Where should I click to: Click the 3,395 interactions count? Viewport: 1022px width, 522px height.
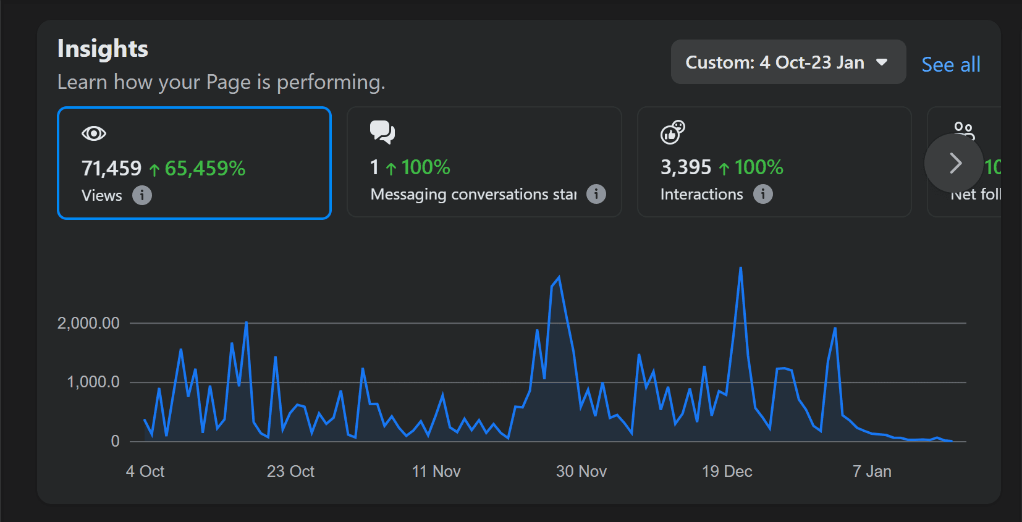point(686,167)
